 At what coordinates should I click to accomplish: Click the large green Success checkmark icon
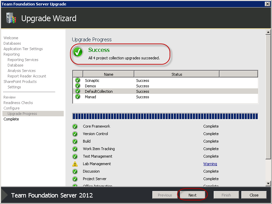pyautogui.click(x=78, y=52)
